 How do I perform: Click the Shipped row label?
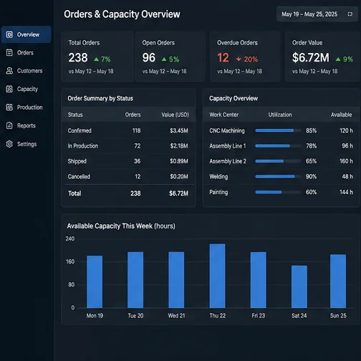coord(77,161)
